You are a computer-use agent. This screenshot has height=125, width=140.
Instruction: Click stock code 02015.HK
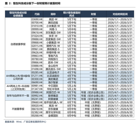37,46
